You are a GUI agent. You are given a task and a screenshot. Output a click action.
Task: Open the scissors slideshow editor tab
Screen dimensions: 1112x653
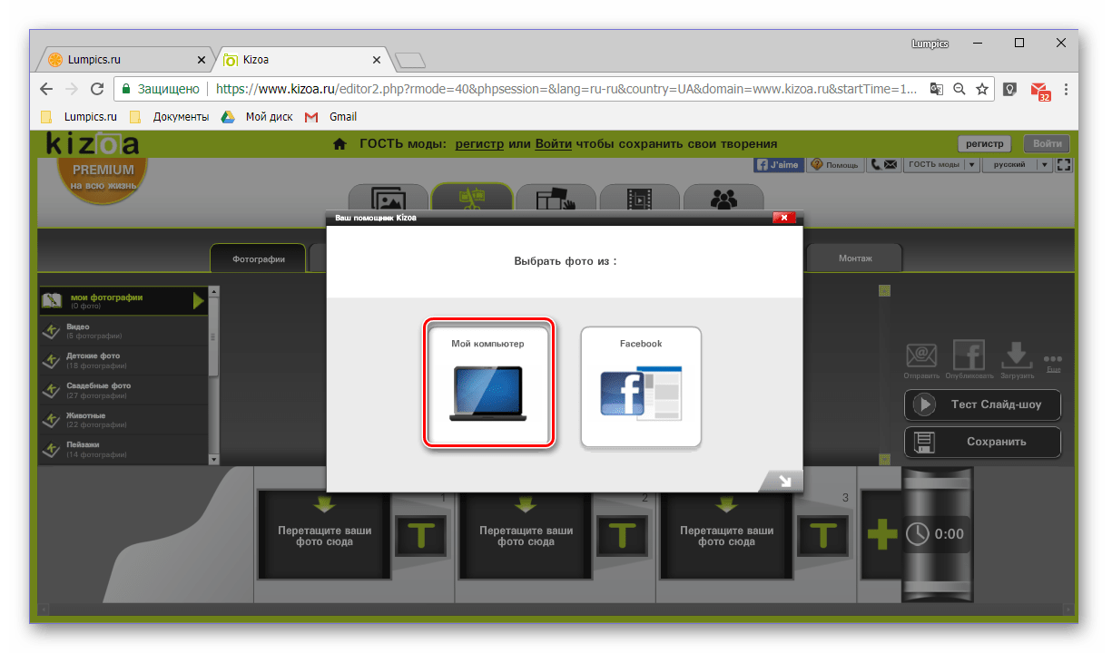(471, 200)
